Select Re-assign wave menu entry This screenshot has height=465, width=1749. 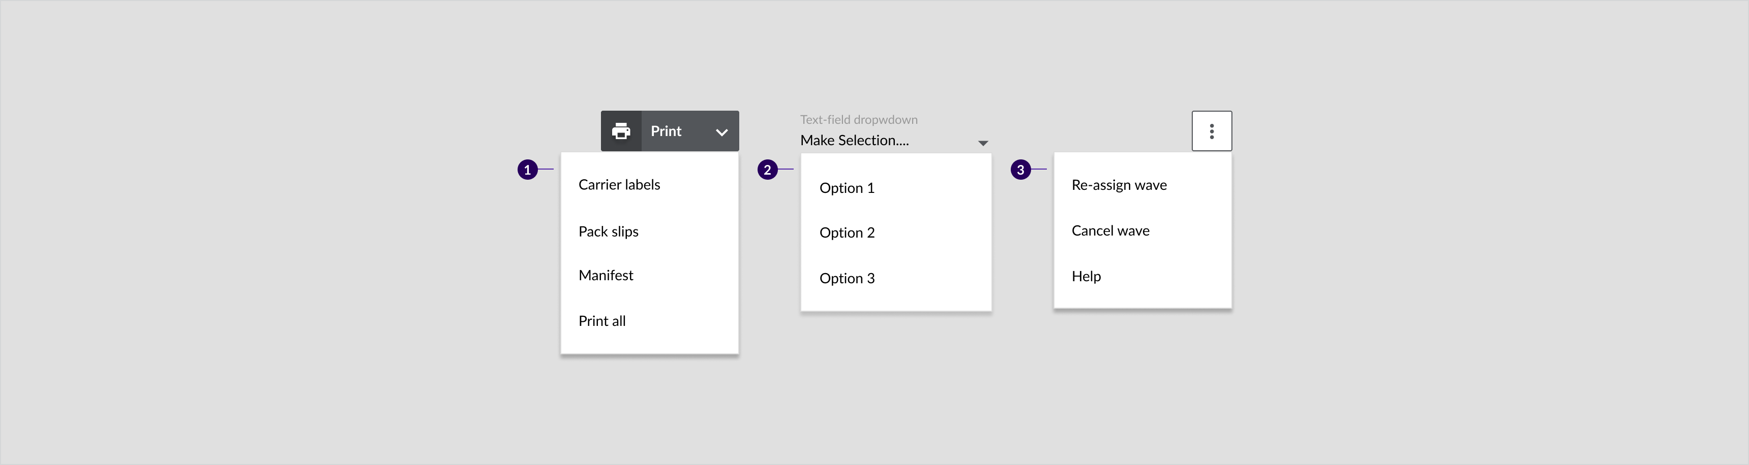(1119, 185)
